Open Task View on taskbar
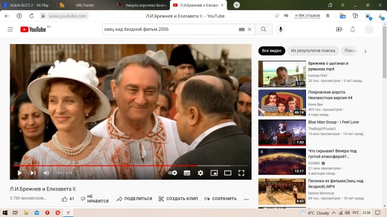 click(x=15, y=213)
